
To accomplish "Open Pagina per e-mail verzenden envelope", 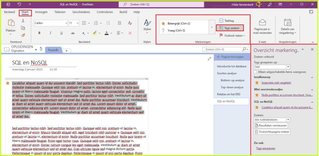I will (x=262, y=22).
